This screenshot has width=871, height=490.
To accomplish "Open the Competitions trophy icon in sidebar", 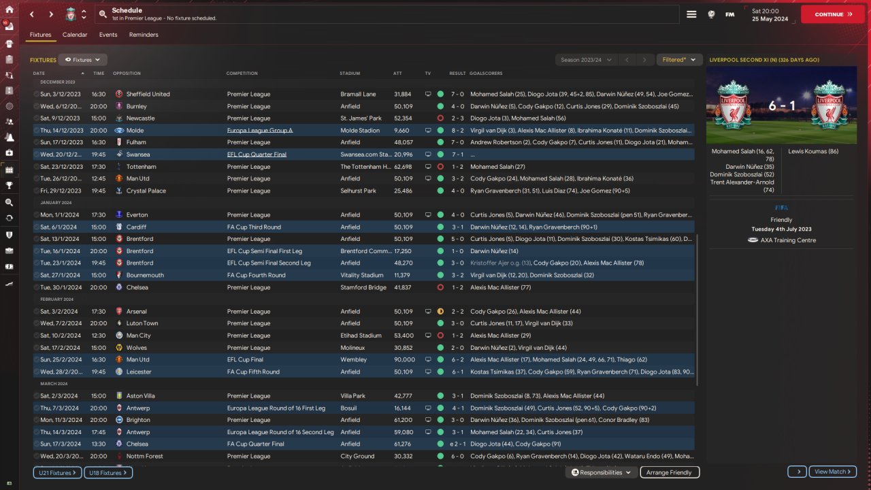I will coord(10,185).
